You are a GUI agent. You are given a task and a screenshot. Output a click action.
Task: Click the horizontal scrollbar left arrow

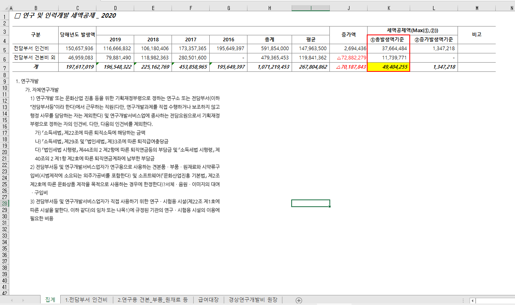coord(472,301)
